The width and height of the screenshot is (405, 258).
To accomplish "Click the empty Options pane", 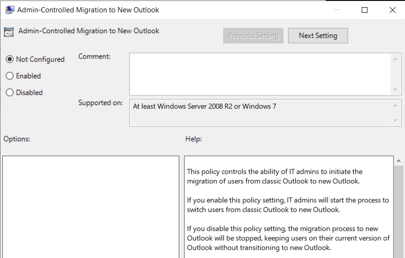I will pos(91,207).
